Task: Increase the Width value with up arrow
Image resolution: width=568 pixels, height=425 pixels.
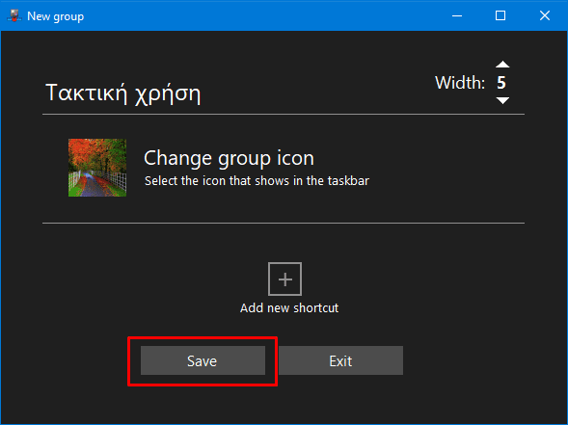Action: pos(502,65)
